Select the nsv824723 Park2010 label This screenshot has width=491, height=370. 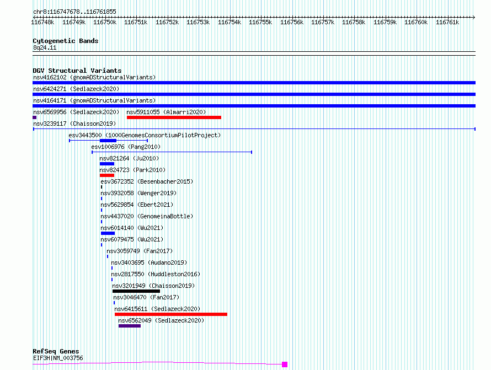132,170
